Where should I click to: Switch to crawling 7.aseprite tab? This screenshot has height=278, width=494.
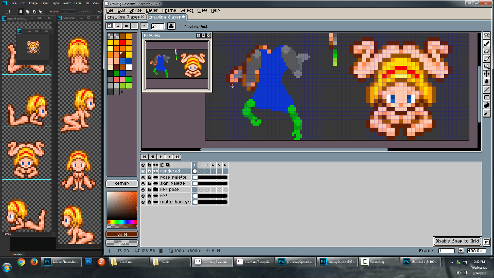click(x=123, y=17)
